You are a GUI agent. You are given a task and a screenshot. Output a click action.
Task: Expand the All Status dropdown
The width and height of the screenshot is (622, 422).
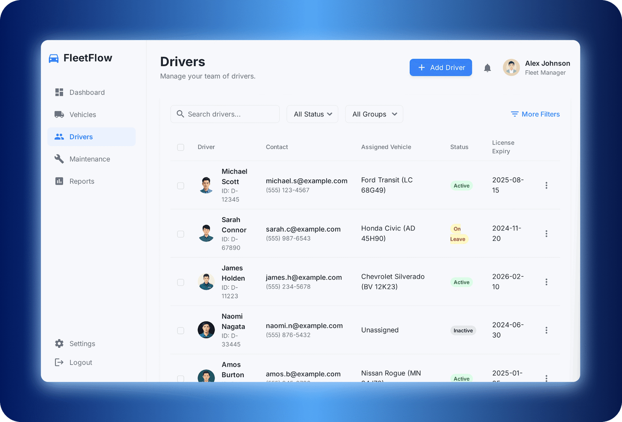coord(313,114)
